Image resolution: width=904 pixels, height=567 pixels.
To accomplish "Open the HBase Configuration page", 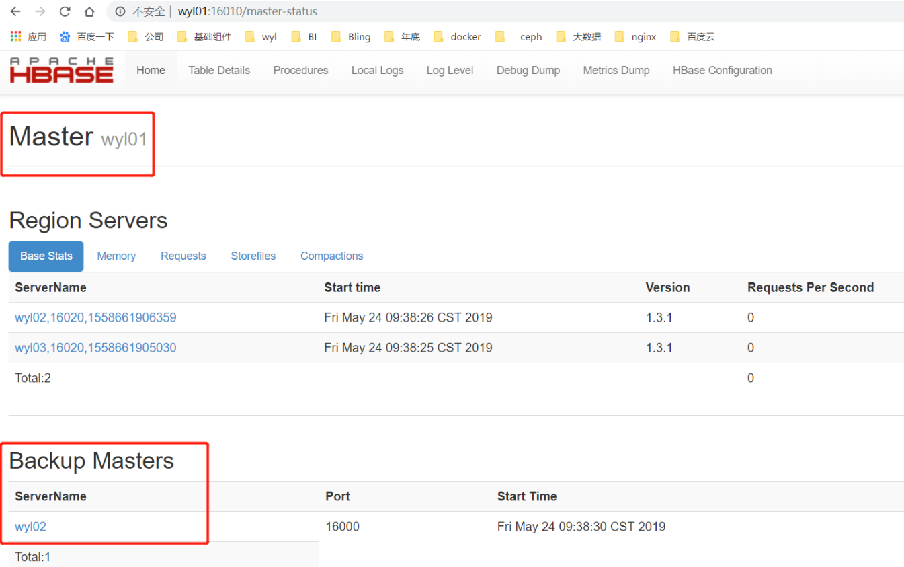I will (x=722, y=70).
